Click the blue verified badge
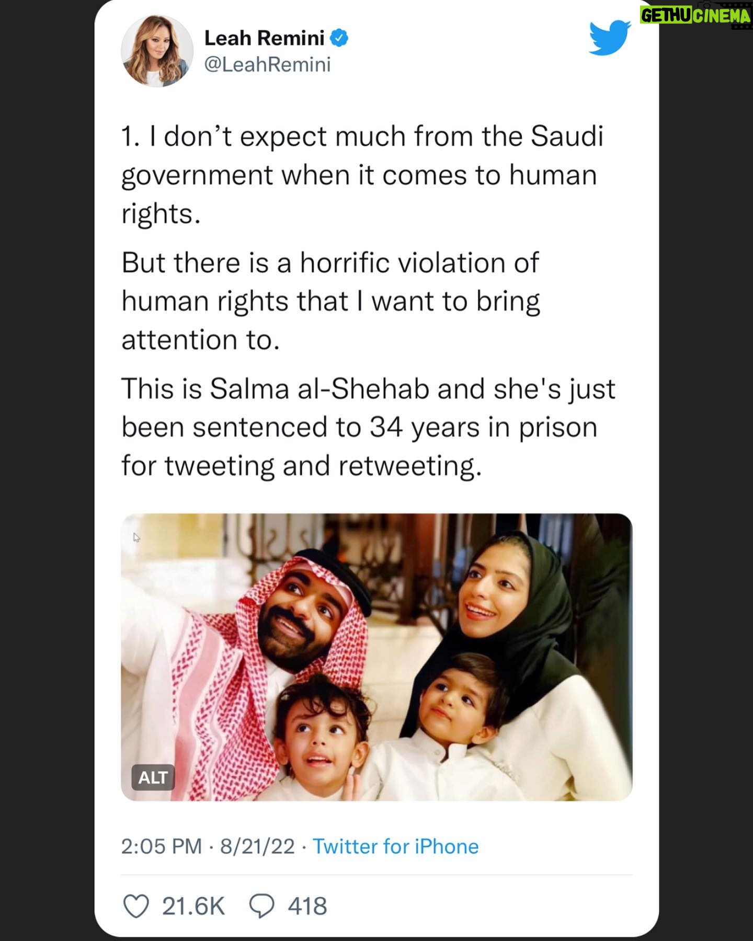 (x=339, y=38)
